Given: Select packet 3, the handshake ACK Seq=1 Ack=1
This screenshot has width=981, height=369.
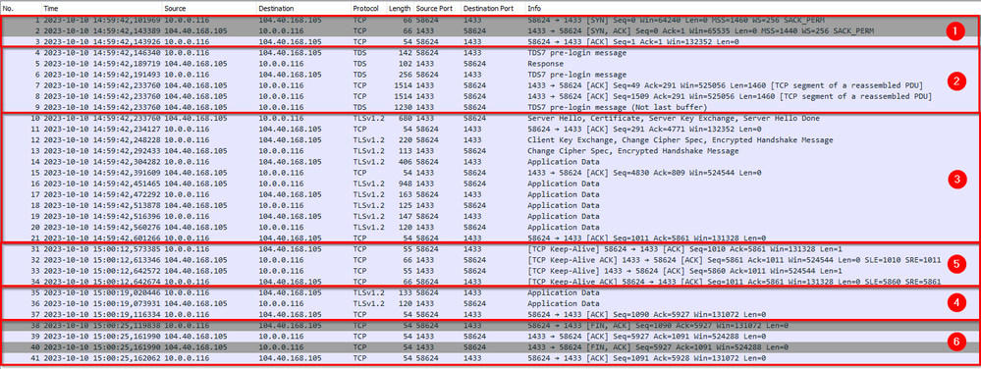Looking at the screenshot, I should (x=491, y=42).
